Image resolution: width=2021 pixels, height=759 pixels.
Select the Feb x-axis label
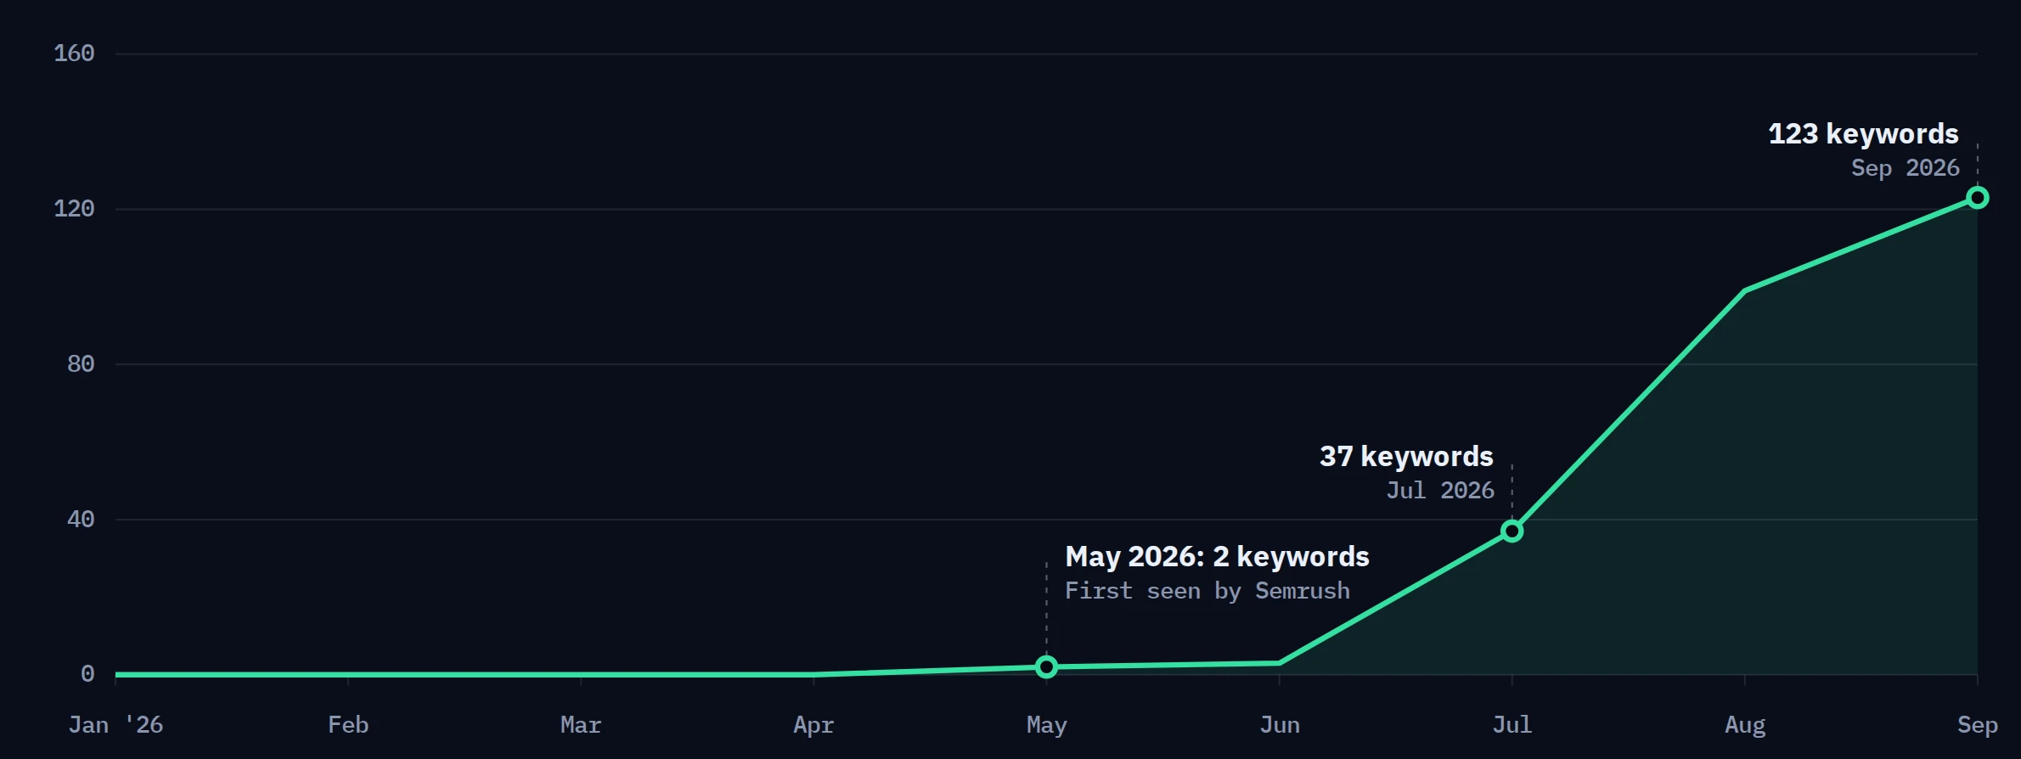348,725
